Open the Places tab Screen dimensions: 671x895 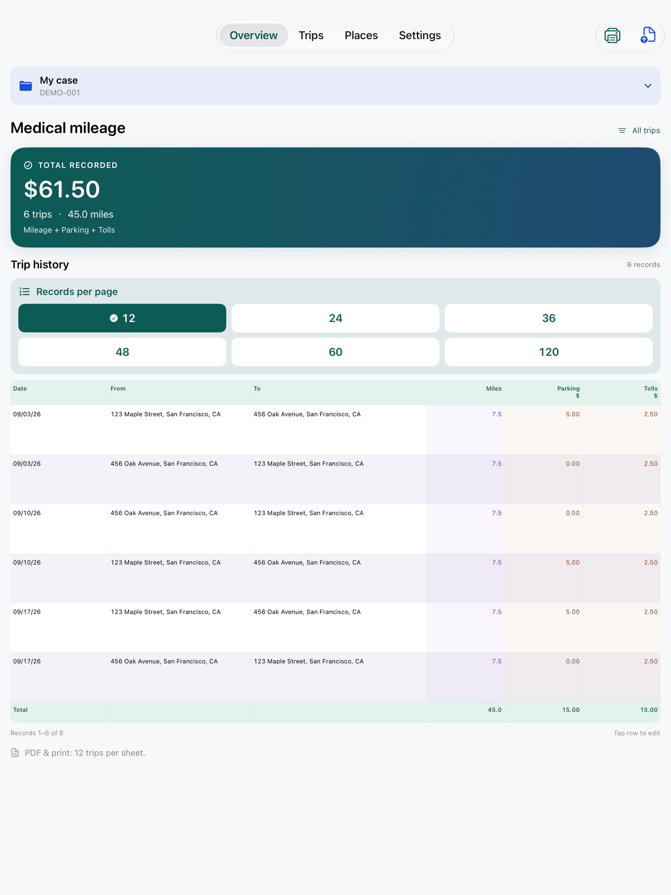(x=361, y=35)
